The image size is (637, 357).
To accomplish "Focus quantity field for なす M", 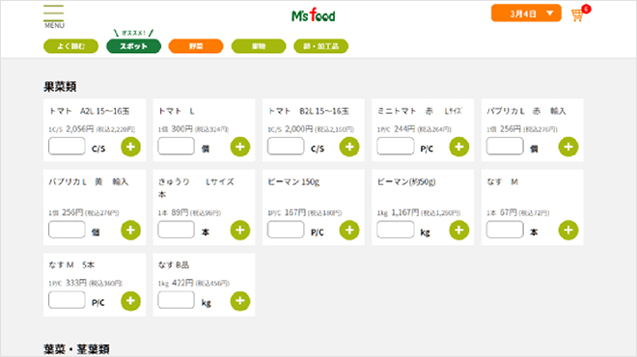I will point(505,230).
